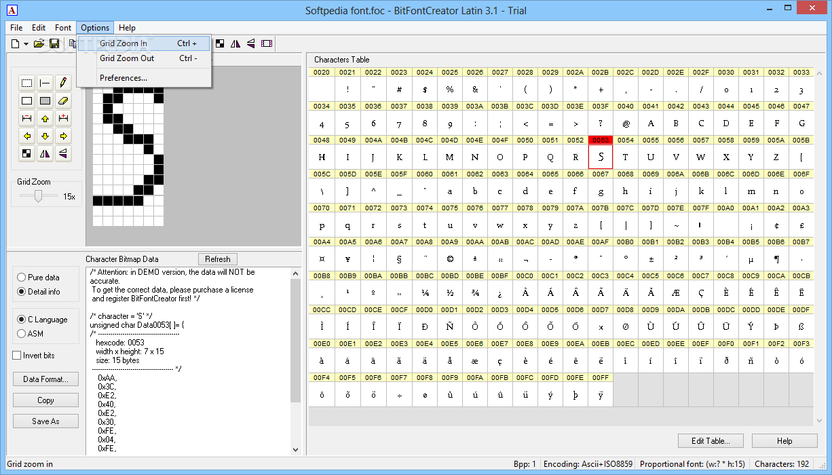Select character cell 00C6 Æ ligature

(676, 292)
